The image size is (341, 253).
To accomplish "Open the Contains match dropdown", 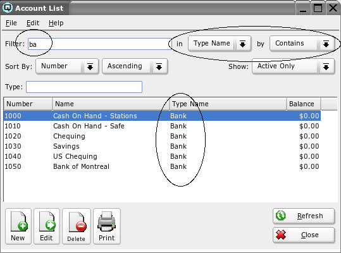I will coord(301,44).
